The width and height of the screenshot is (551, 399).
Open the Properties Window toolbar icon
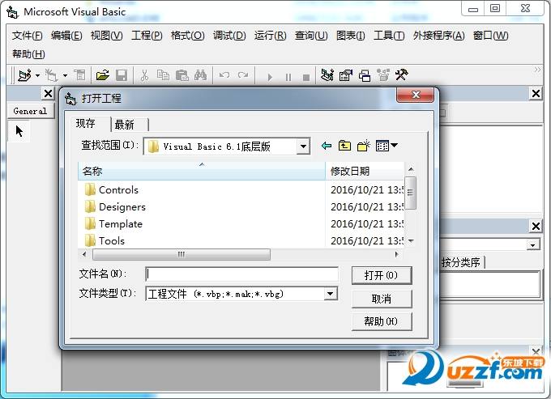[346, 75]
